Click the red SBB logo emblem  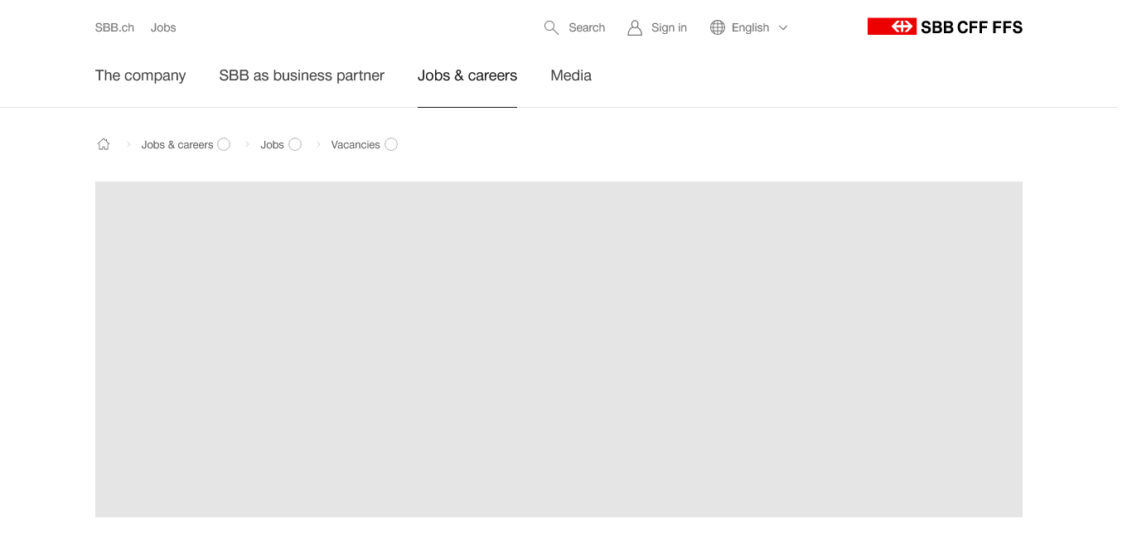coord(892,27)
